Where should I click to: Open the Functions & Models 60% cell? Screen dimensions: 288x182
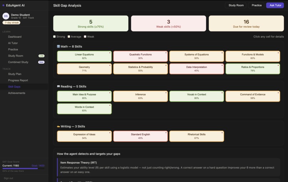pyautogui.click(x=253, y=56)
